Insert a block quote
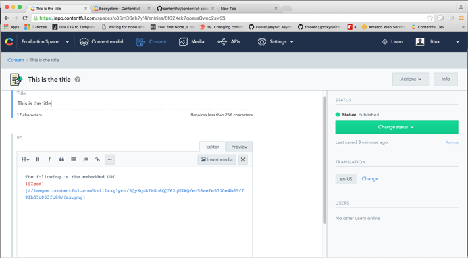The height and width of the screenshot is (258, 468). pos(61,159)
